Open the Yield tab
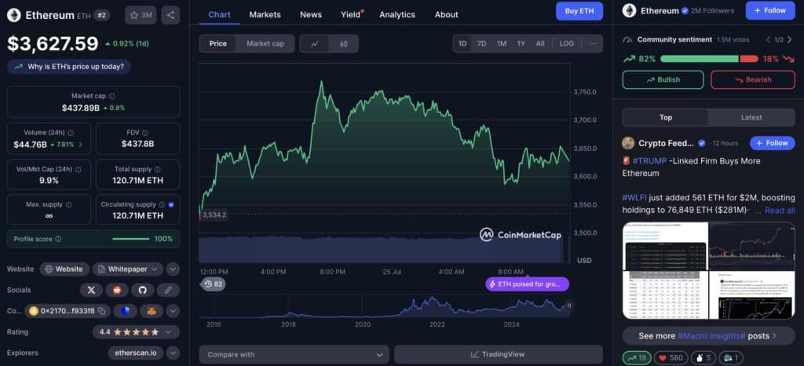 tap(351, 14)
